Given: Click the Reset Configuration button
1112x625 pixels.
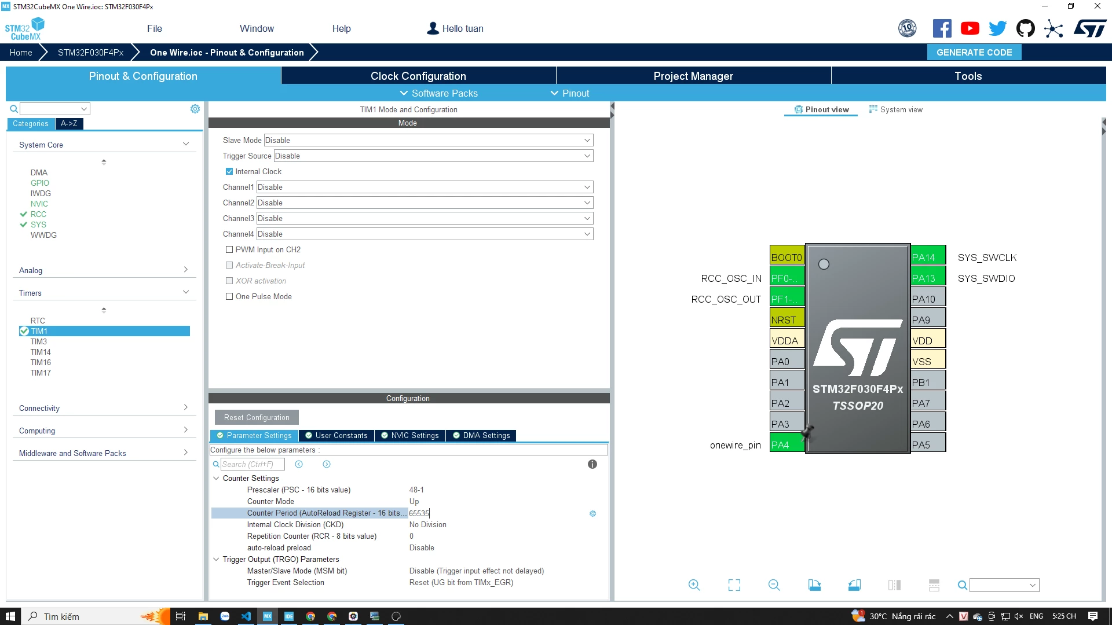Looking at the screenshot, I should click(257, 417).
